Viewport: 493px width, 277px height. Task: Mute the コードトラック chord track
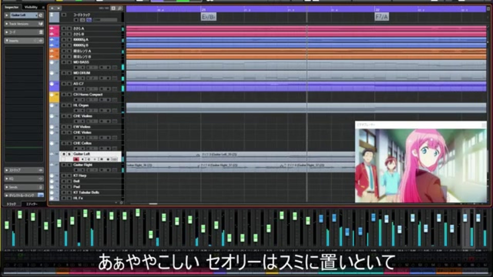64,15
